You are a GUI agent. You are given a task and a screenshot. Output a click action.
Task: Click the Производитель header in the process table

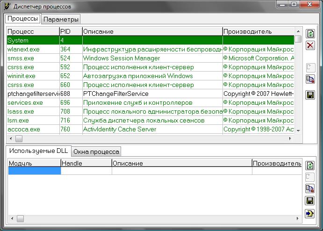tap(258, 31)
